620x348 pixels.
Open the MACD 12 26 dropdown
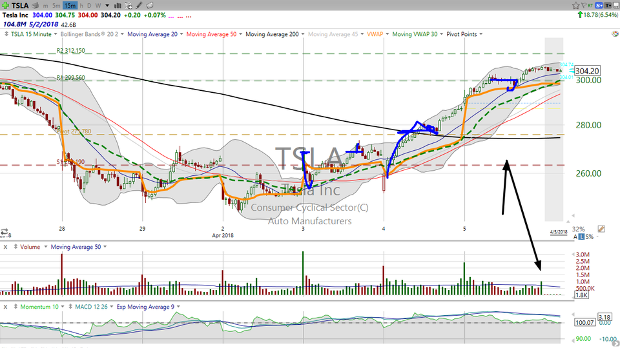[x=112, y=307]
